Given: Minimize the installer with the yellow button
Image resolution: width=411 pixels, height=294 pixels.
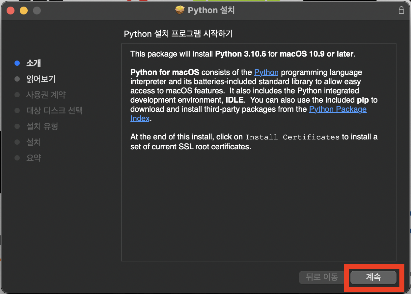Looking at the screenshot, I should click(24, 11).
